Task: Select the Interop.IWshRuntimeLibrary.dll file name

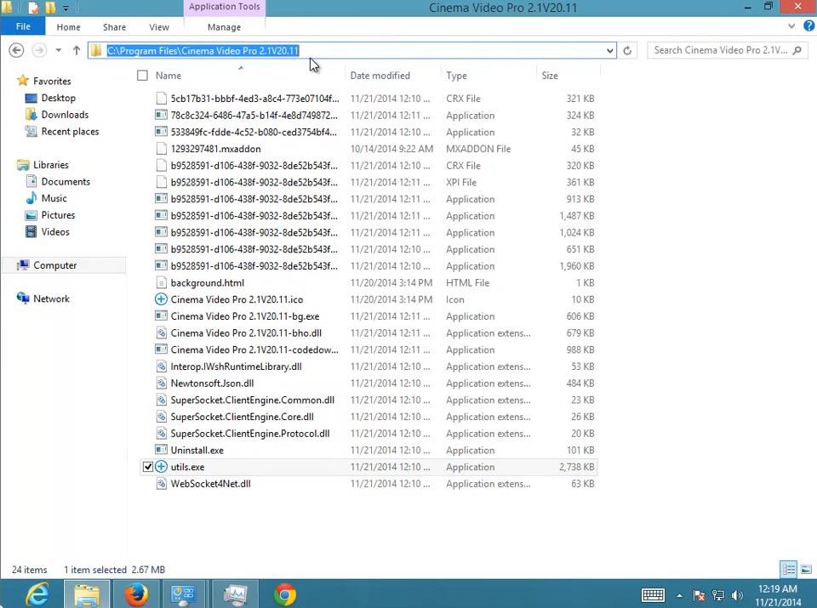Action: tap(236, 367)
